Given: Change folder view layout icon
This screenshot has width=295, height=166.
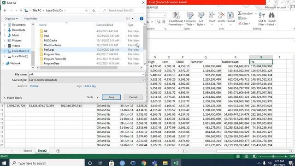Looking at the screenshot, I should point(128,18).
